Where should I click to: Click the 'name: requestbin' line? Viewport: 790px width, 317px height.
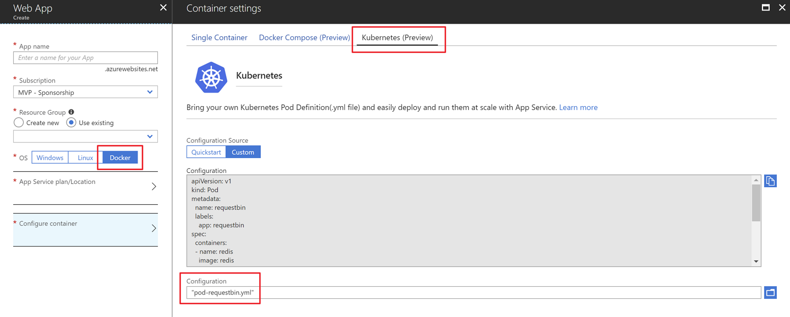click(220, 207)
